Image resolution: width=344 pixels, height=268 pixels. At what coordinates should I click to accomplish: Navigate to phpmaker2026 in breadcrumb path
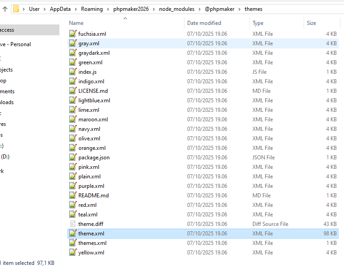131,9
